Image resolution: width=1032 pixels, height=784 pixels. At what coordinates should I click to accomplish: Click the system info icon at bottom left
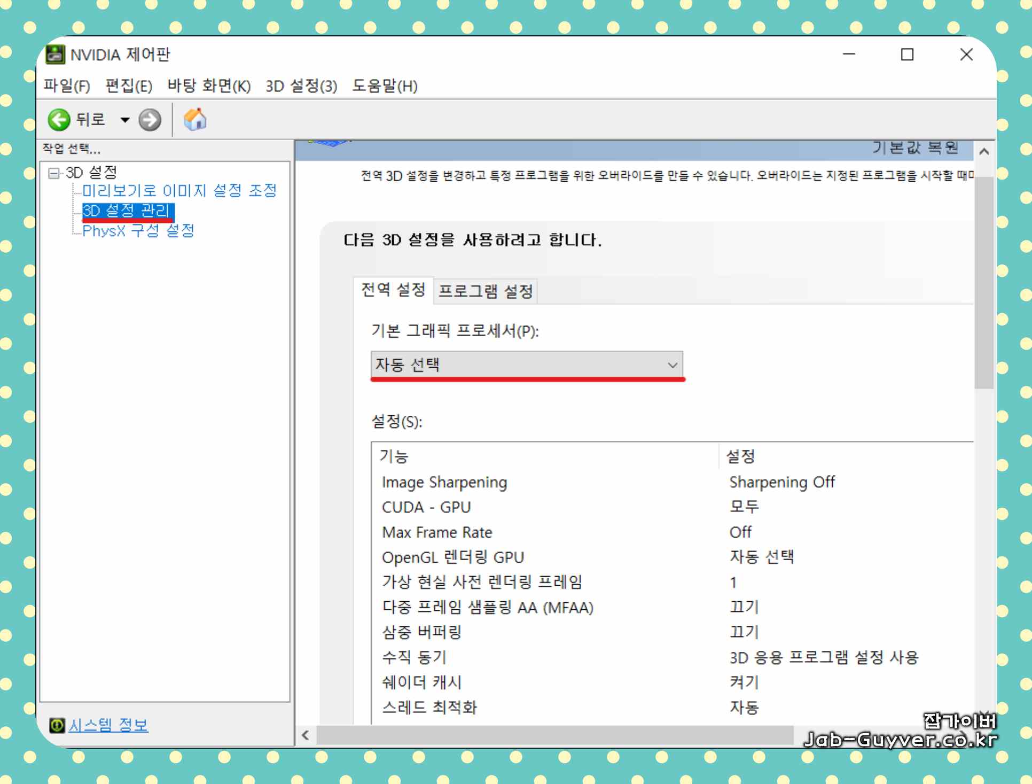click(x=57, y=725)
